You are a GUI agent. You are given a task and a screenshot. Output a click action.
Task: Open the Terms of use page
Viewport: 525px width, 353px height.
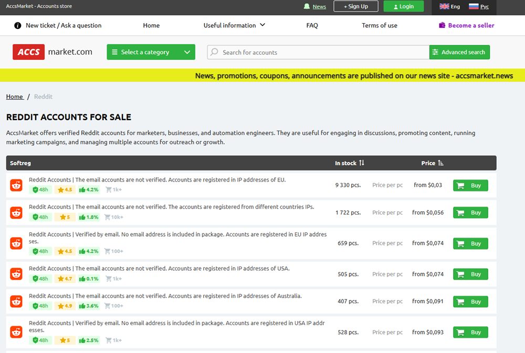point(379,25)
